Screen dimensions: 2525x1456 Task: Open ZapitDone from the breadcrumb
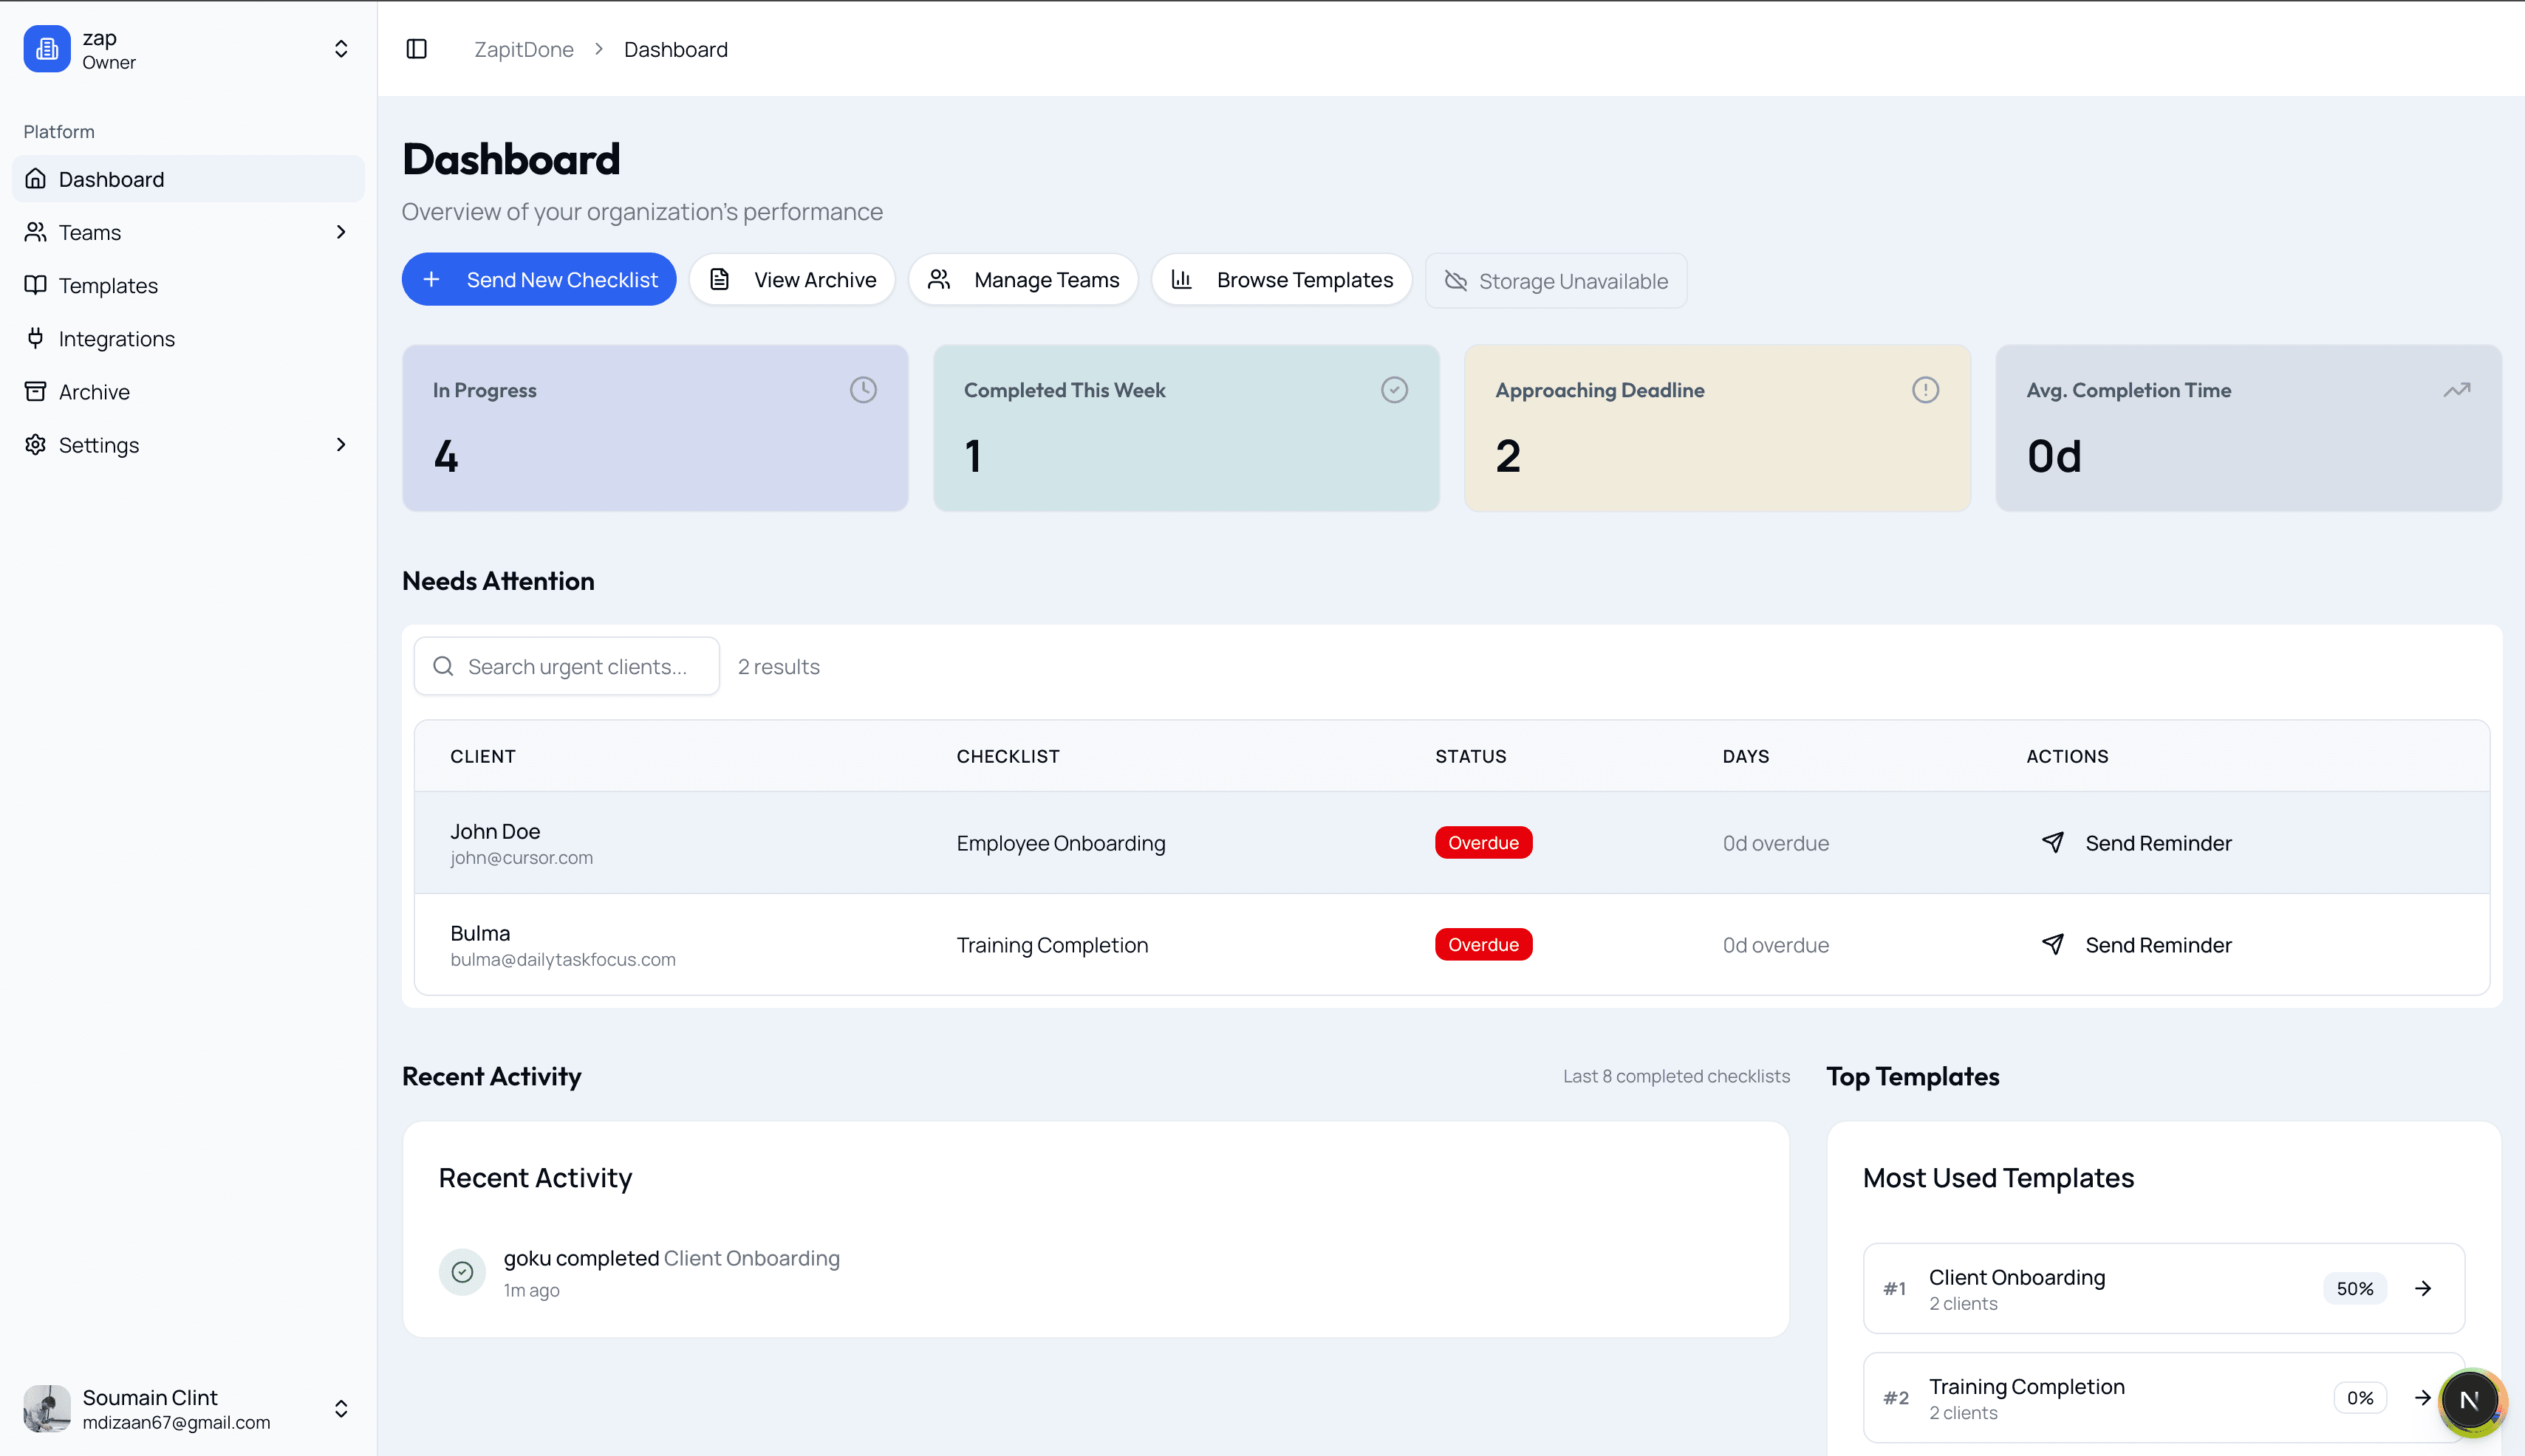coord(523,48)
